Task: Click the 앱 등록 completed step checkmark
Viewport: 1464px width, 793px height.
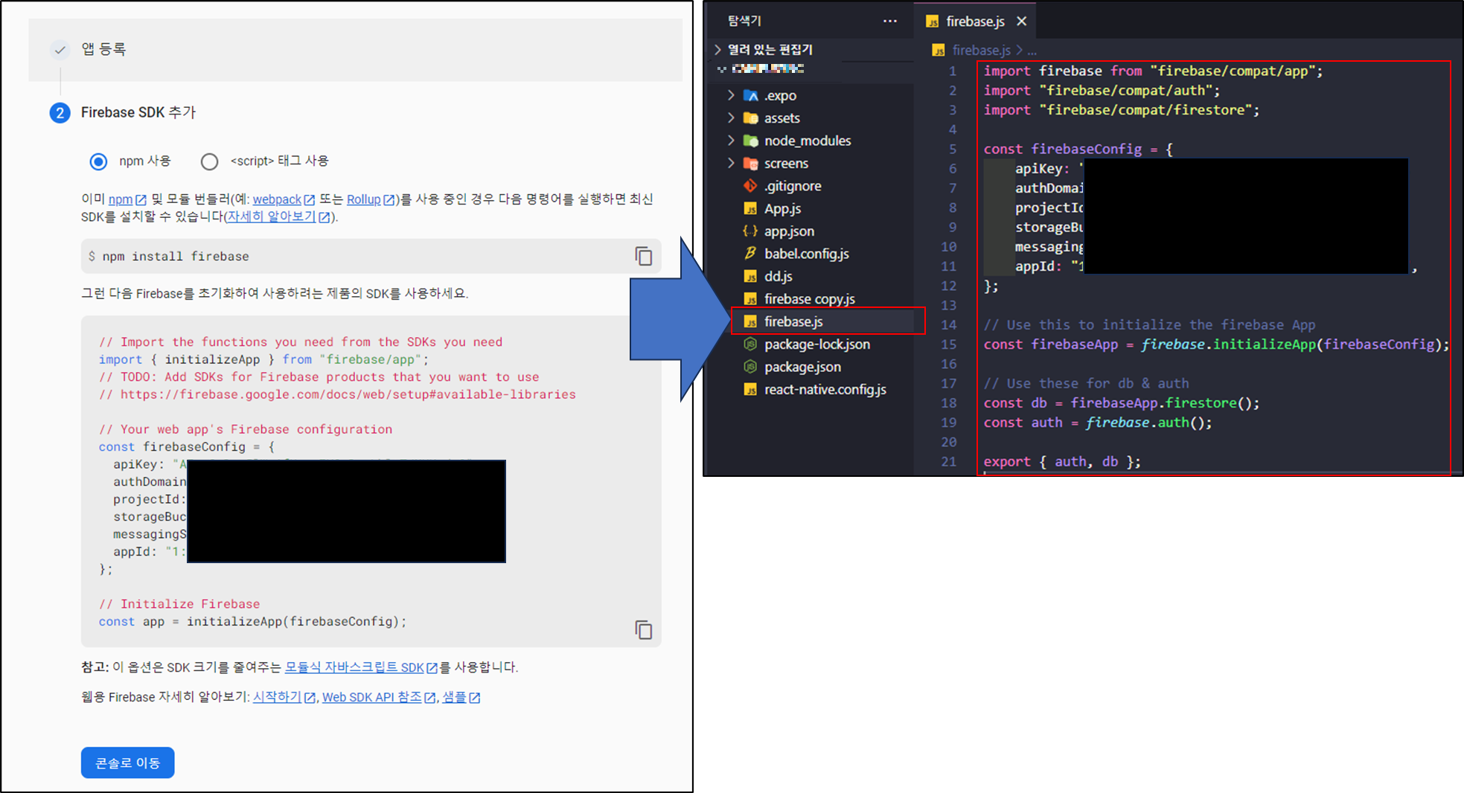Action: [x=60, y=50]
